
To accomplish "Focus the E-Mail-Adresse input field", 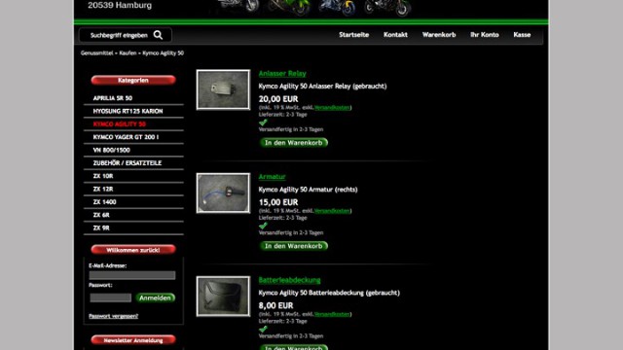I will 132,275.
